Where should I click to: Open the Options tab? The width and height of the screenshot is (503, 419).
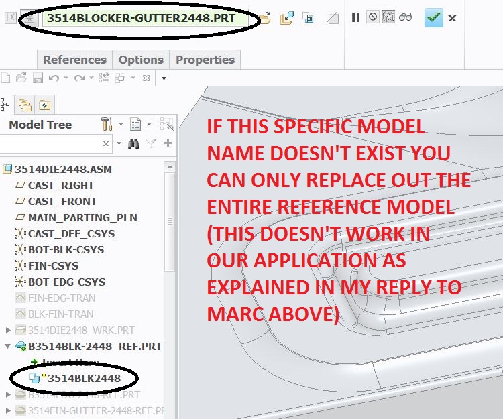pyautogui.click(x=141, y=60)
